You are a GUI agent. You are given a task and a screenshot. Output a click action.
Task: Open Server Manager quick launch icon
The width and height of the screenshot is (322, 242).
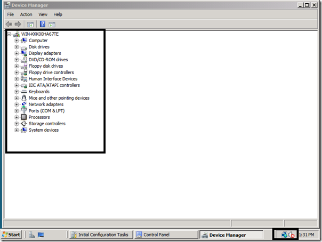[x=31, y=235]
